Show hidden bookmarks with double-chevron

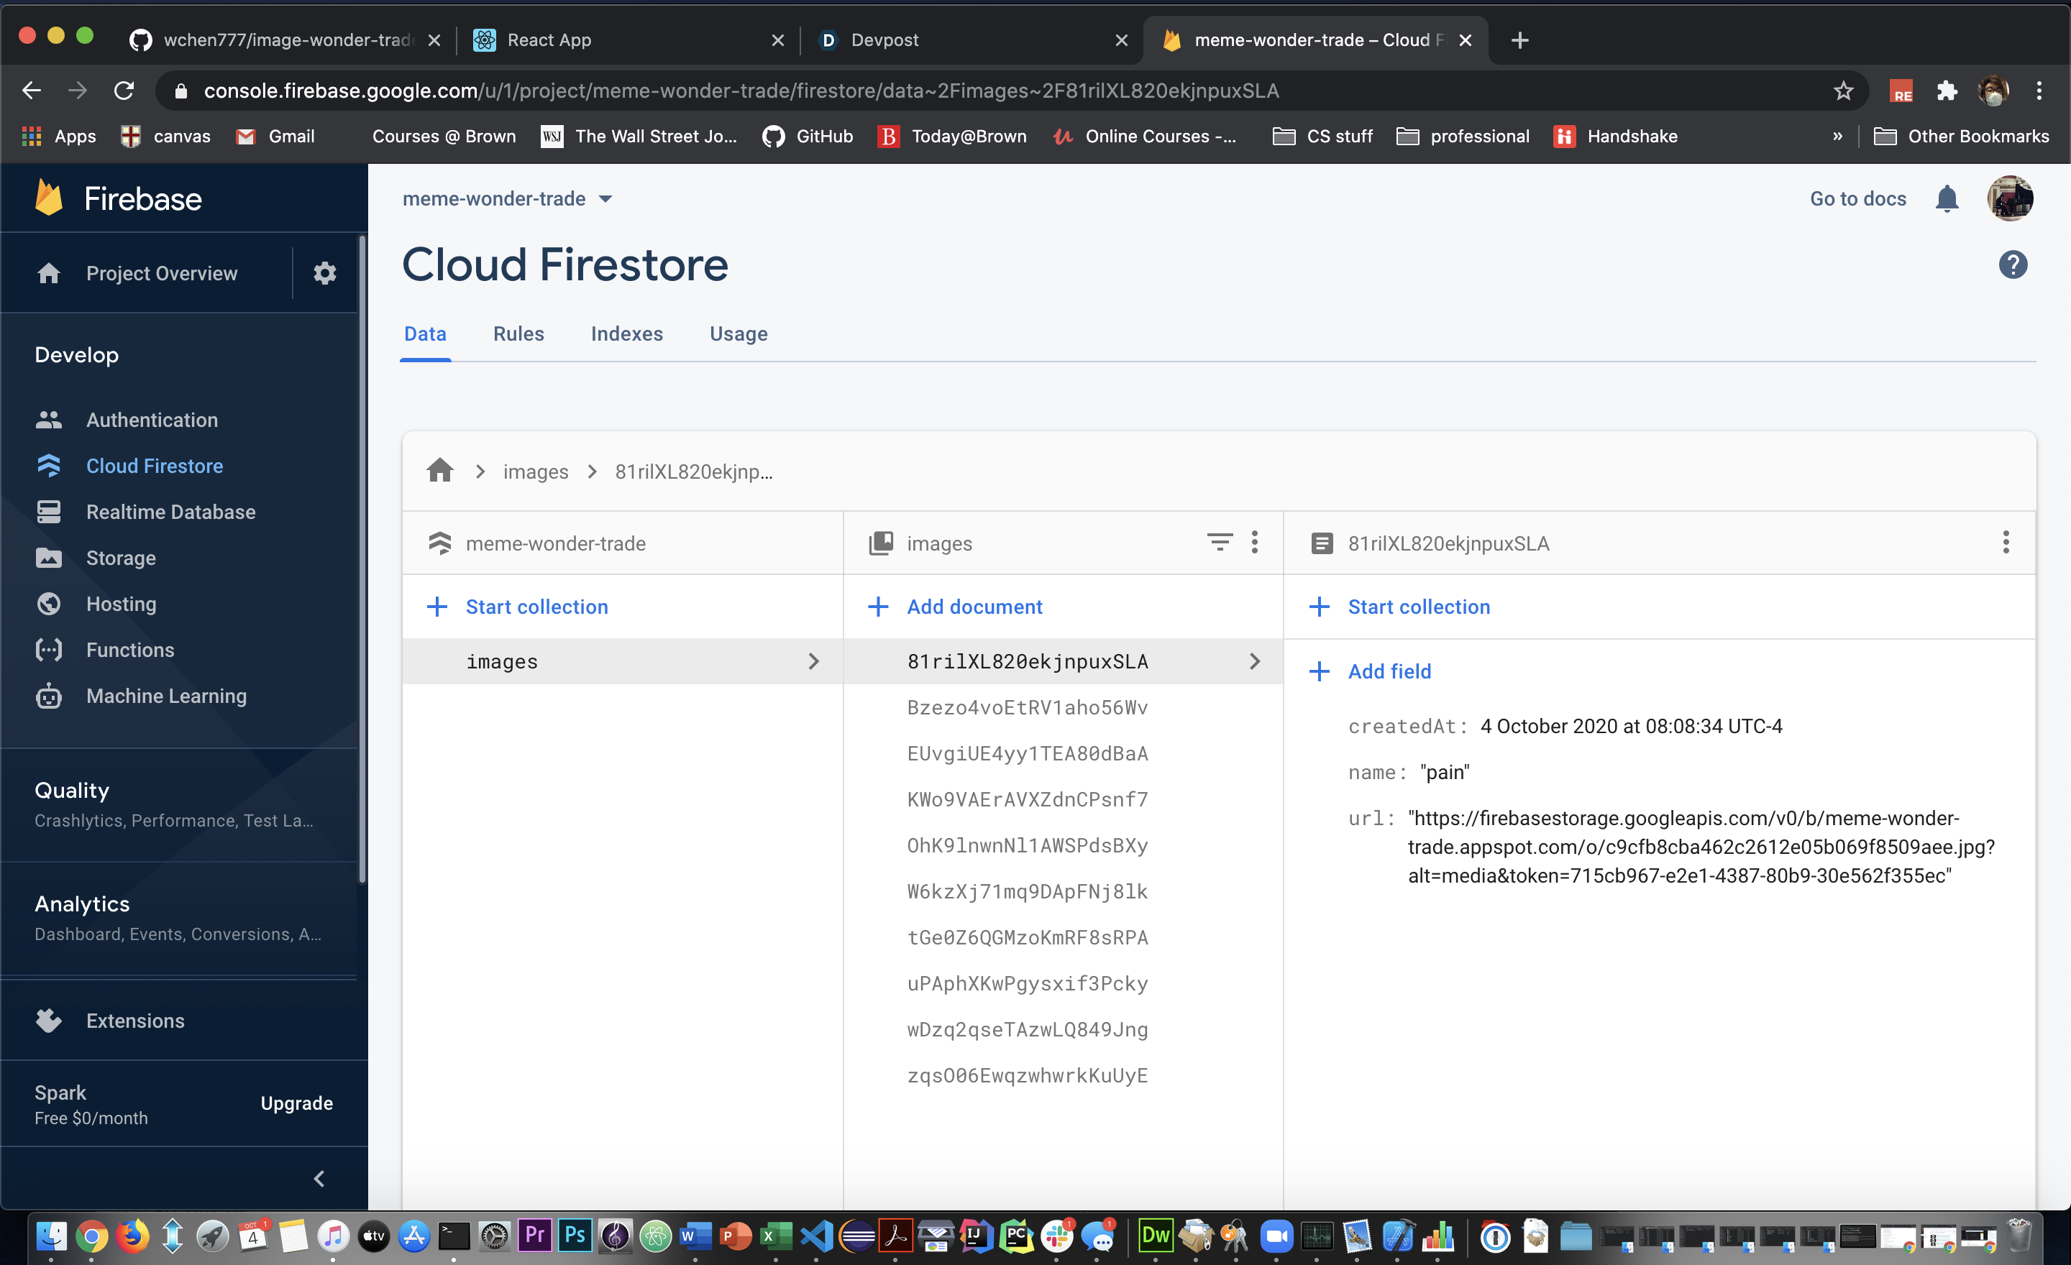coord(1837,136)
